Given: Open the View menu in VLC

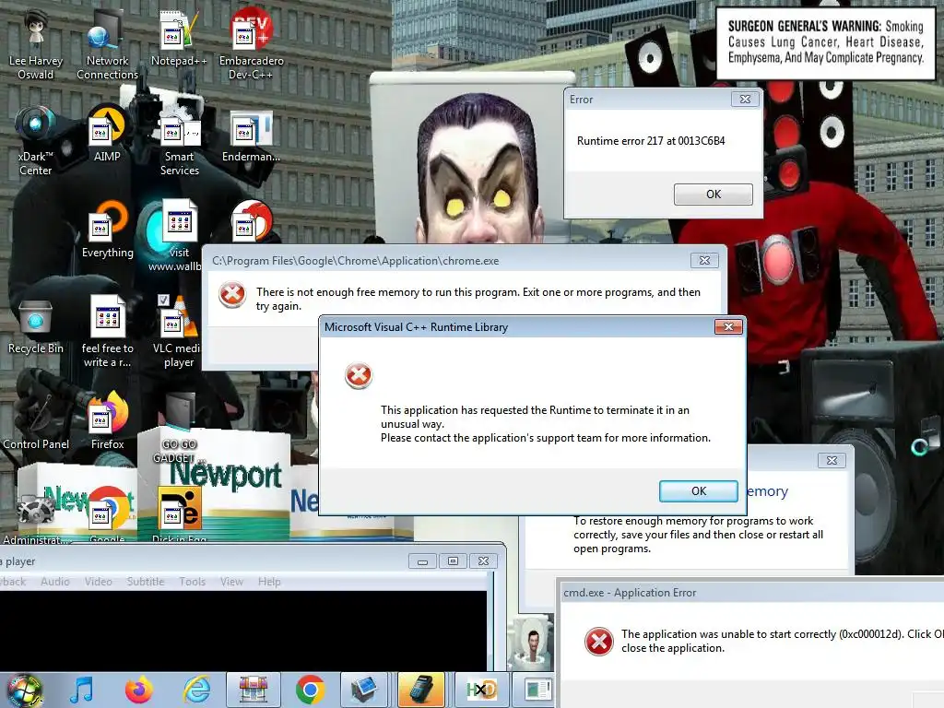Looking at the screenshot, I should [x=231, y=582].
